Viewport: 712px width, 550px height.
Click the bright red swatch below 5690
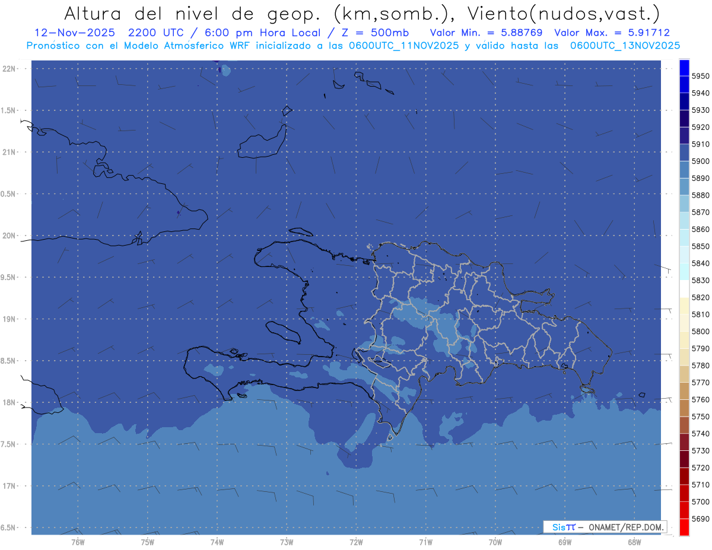pyautogui.click(x=684, y=527)
